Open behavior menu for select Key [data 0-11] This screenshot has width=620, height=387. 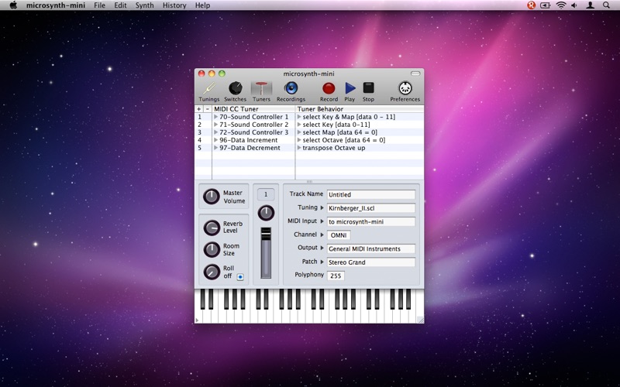tap(299, 125)
